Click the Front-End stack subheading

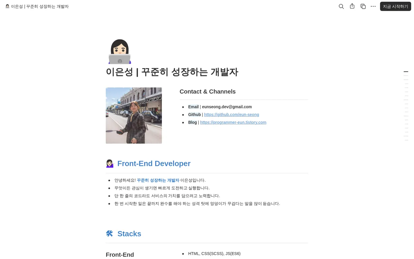tap(120, 255)
